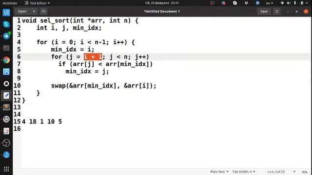312x175 pixels.
Task: Click the Dropbox tray icon
Action: tap(246, 3)
